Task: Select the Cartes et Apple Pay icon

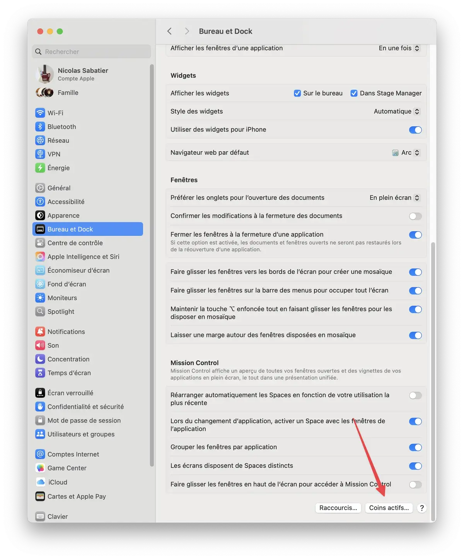Action: pyautogui.click(x=40, y=496)
